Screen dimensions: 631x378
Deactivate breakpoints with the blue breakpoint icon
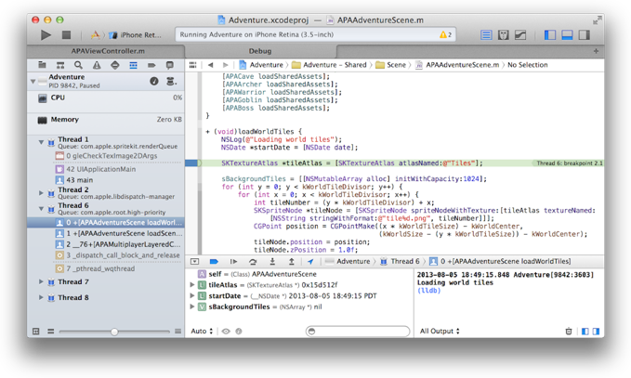tap(214, 262)
